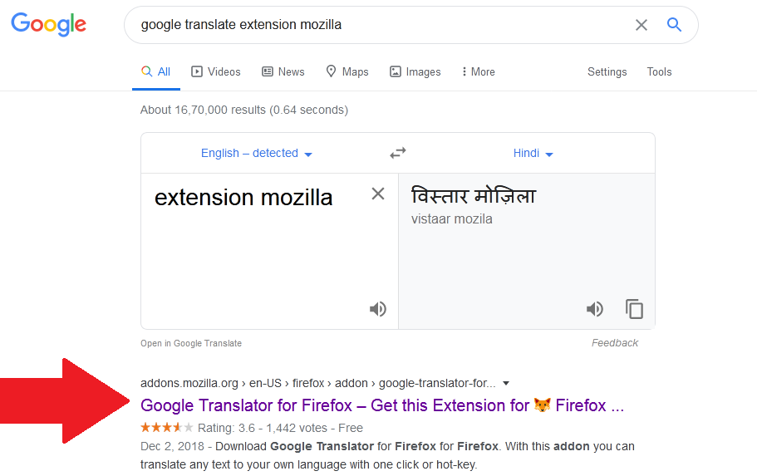The image size is (757, 476).
Task: Open the More search categories menu
Action: pyautogui.click(x=478, y=71)
